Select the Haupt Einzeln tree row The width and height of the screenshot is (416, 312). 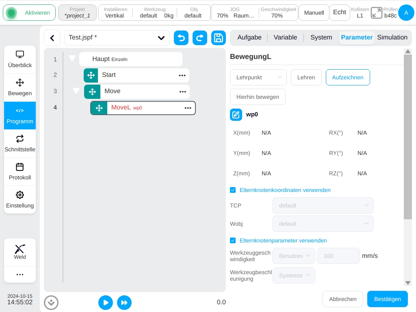pyautogui.click(x=131, y=59)
